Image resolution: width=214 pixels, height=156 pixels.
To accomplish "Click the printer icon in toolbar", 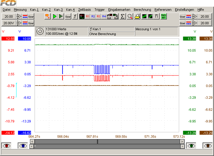I will [x=137, y=16].
